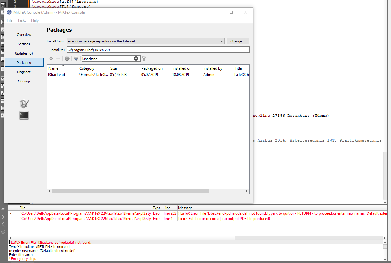The height and width of the screenshot is (263, 391).
Task: Click the italic i icon in TeXstudio
Action: coord(2,29)
